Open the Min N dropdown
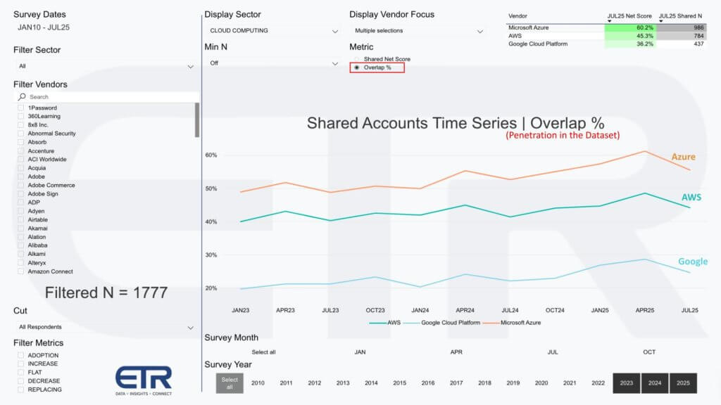This screenshot has height=405, width=721. coord(274,63)
